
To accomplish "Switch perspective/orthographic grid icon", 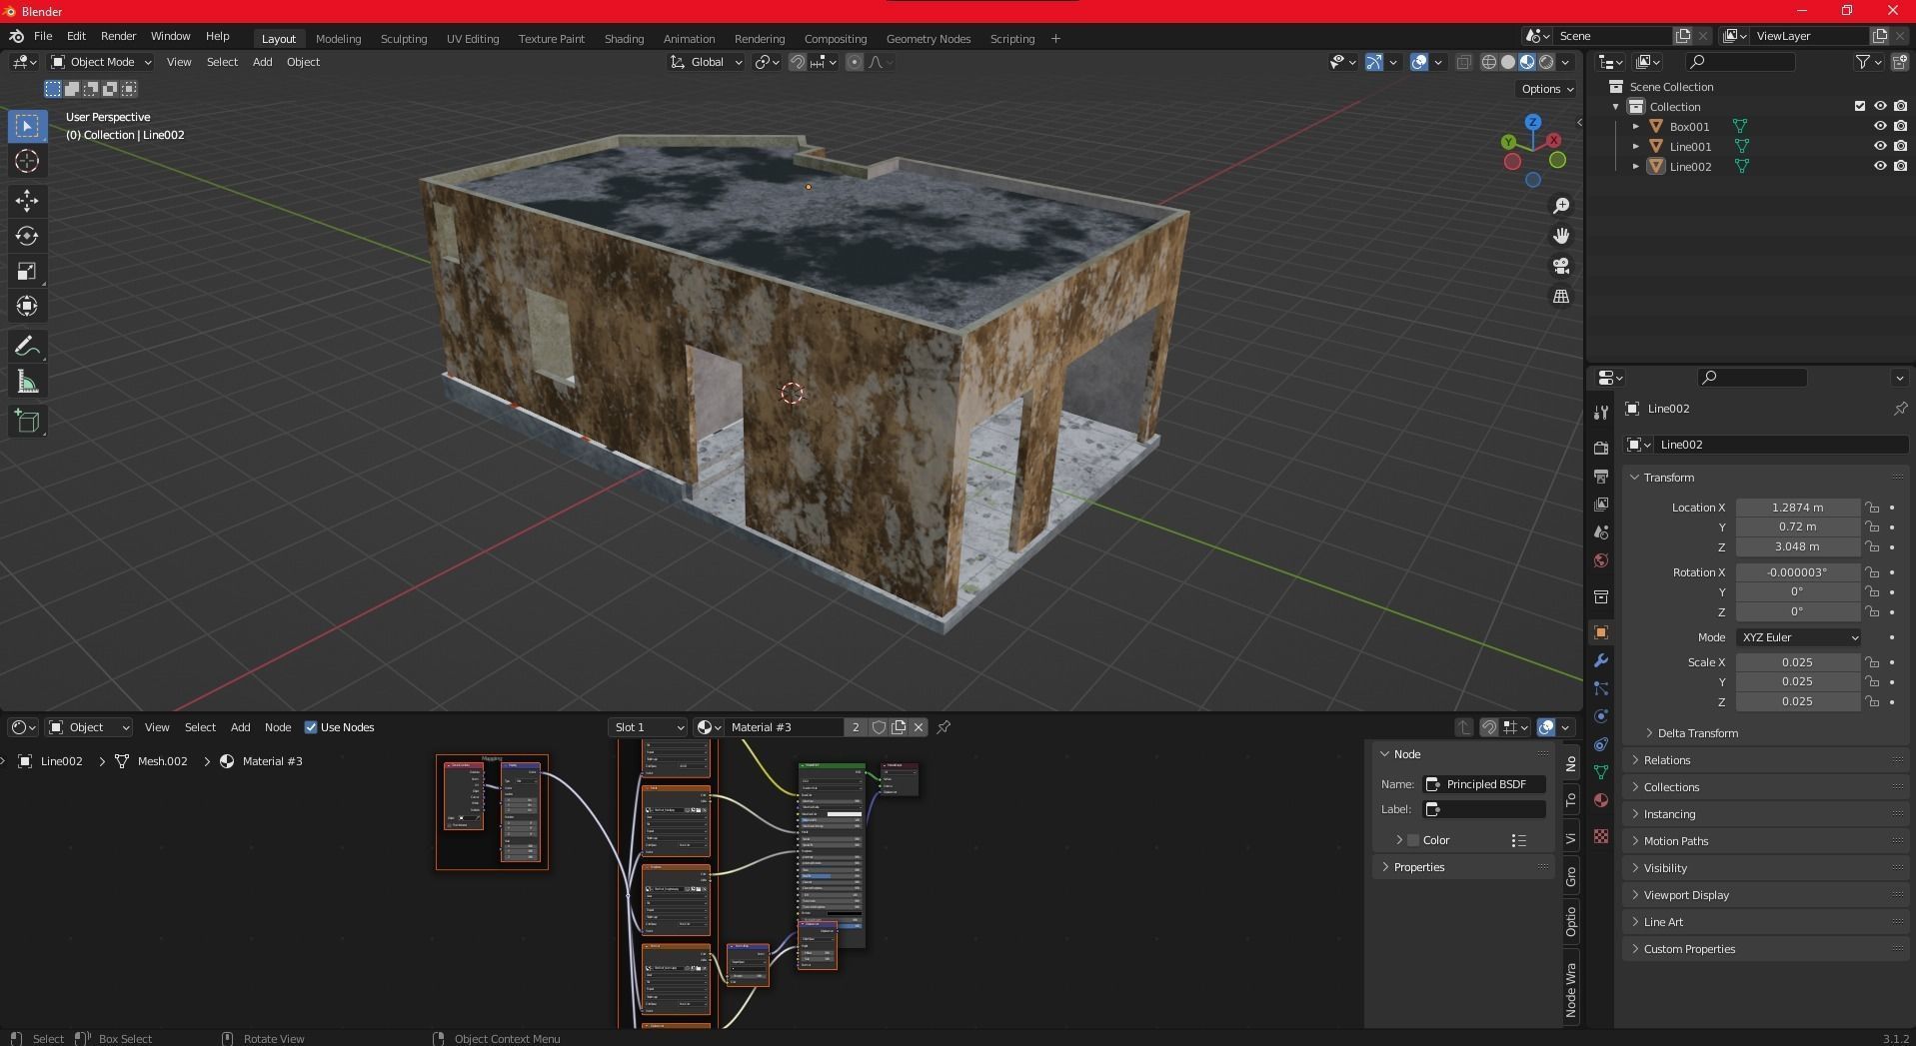I will [1560, 296].
